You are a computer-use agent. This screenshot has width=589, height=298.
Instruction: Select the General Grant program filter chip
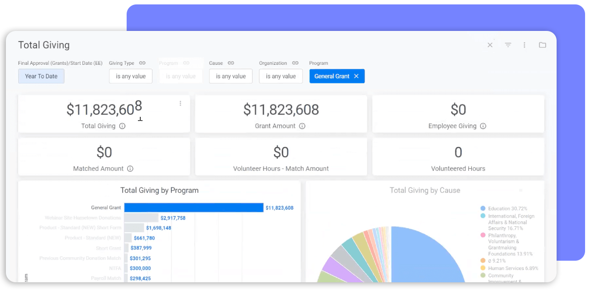coord(331,77)
